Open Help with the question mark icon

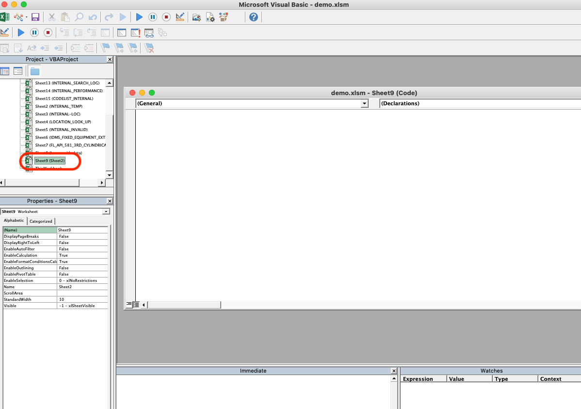pos(254,17)
